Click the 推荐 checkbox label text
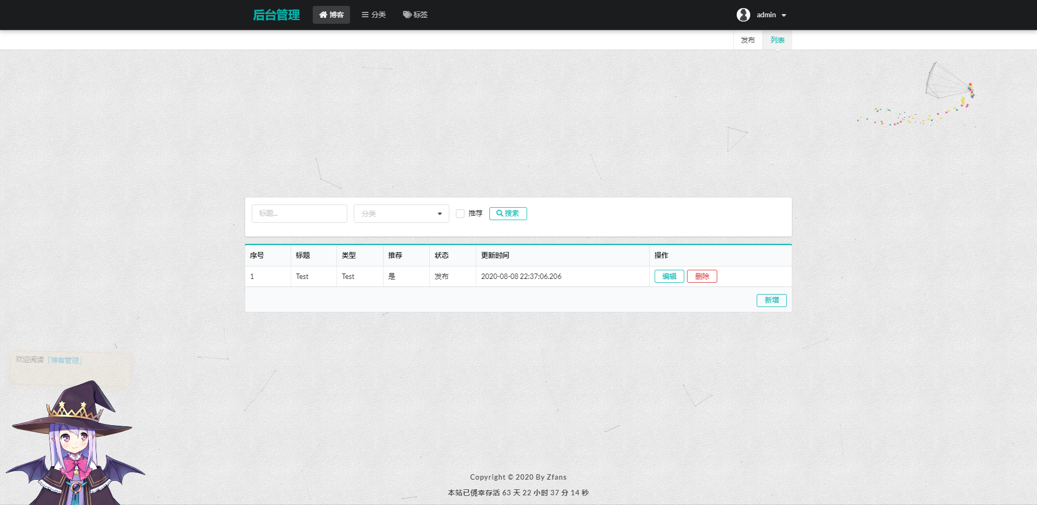Screen dimensions: 1037x505 tap(475, 214)
